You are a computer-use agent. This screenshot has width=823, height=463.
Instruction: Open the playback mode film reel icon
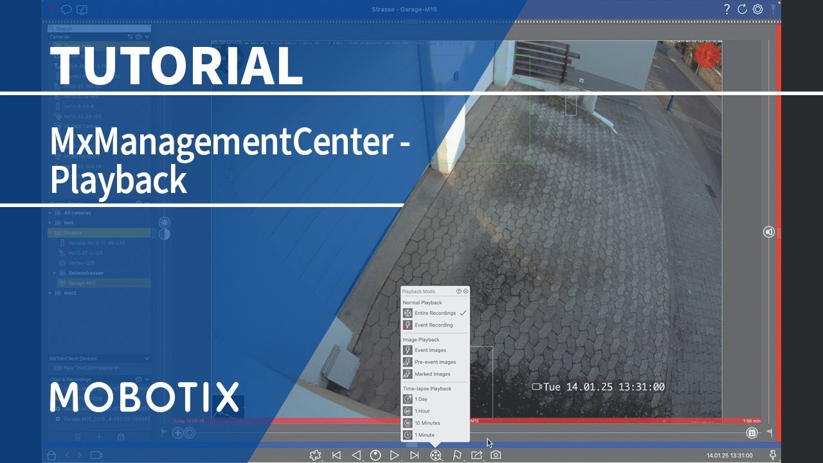(436, 455)
